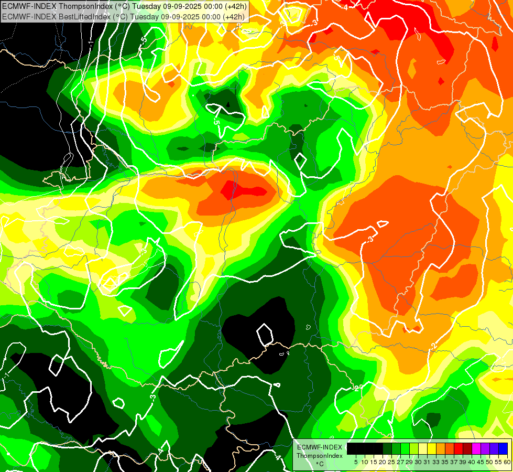
Task: Click legend scale value 33
Action: (436, 462)
